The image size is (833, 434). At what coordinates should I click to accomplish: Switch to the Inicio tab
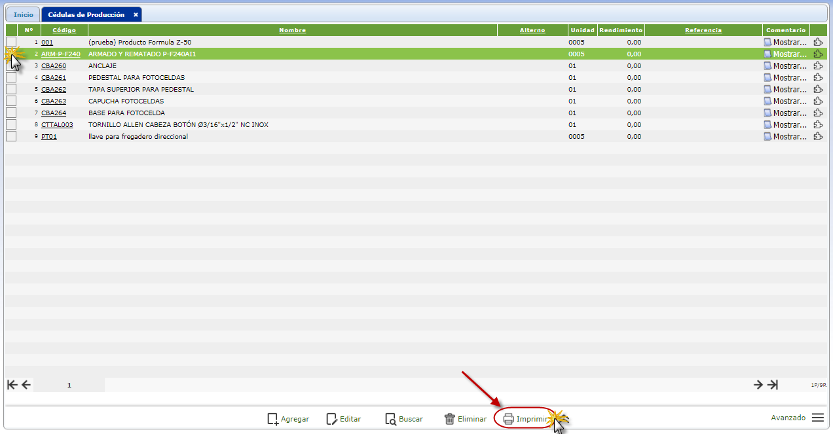24,14
